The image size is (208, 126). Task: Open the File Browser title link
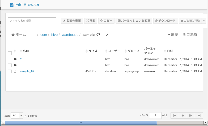tap(27, 4)
